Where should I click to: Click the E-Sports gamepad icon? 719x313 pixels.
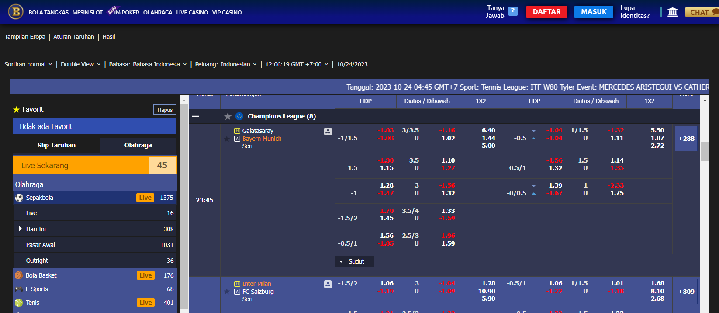pos(19,289)
